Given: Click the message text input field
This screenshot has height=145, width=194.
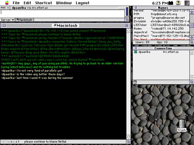Looking at the screenshot, I should pyautogui.click(x=62, y=14).
